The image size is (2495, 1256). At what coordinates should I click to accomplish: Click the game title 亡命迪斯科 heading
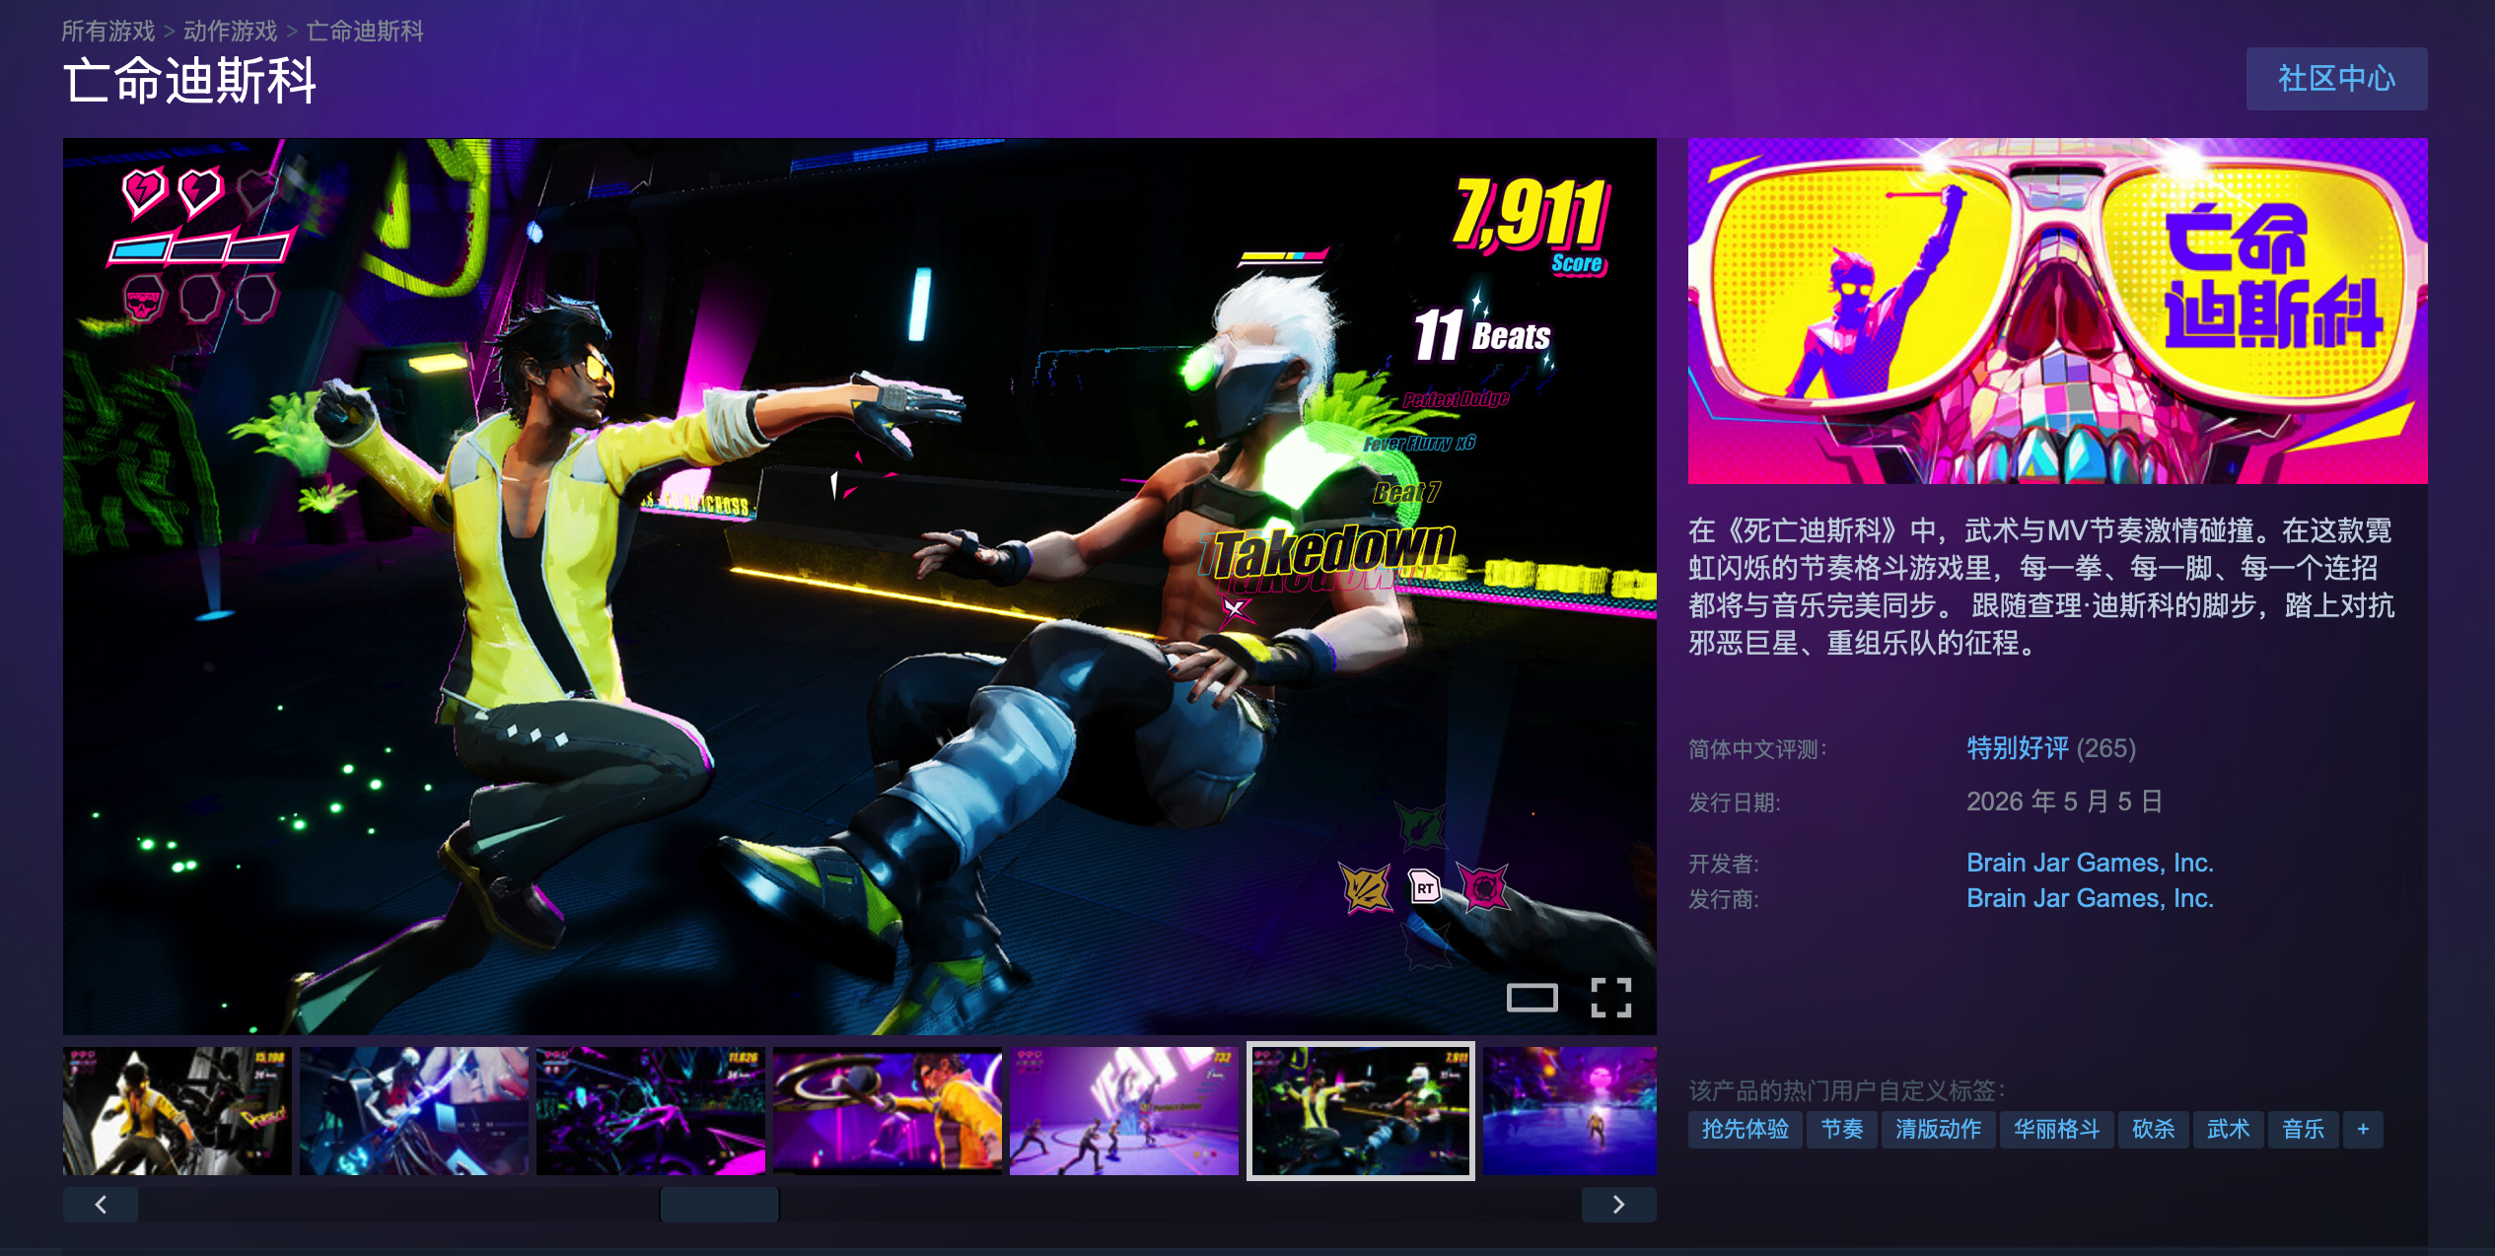pyautogui.click(x=189, y=81)
